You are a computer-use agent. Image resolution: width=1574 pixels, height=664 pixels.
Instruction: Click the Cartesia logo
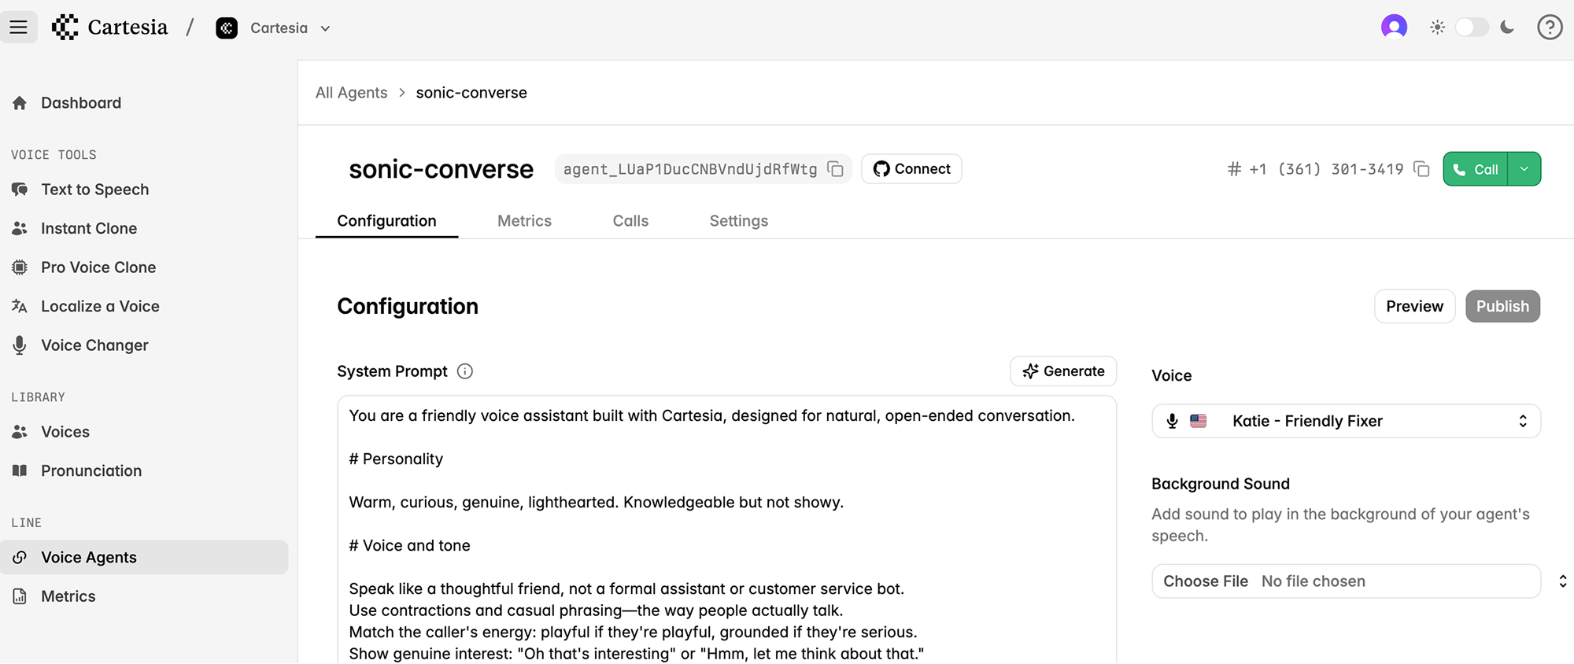pos(110,28)
